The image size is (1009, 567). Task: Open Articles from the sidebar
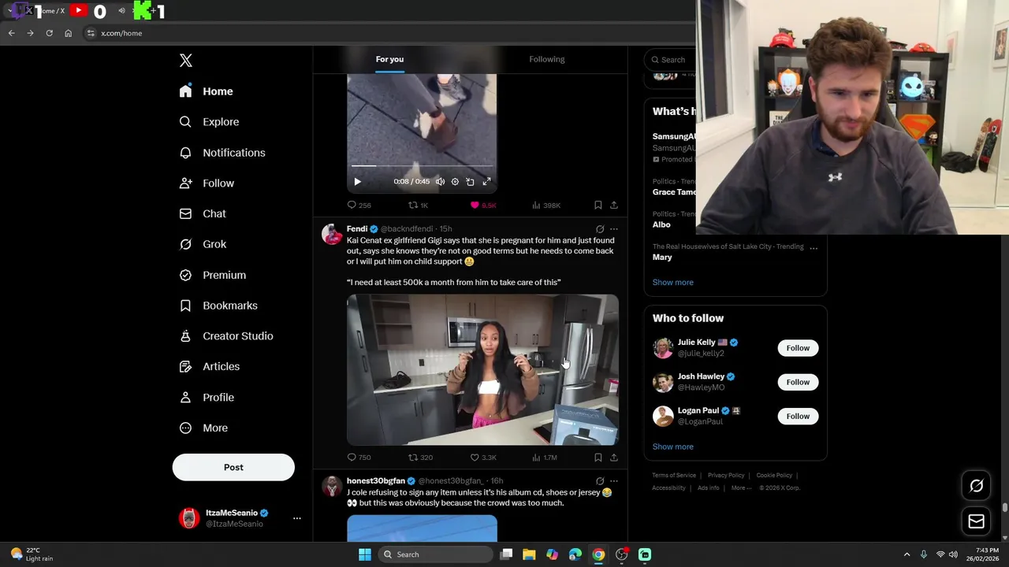209,366
